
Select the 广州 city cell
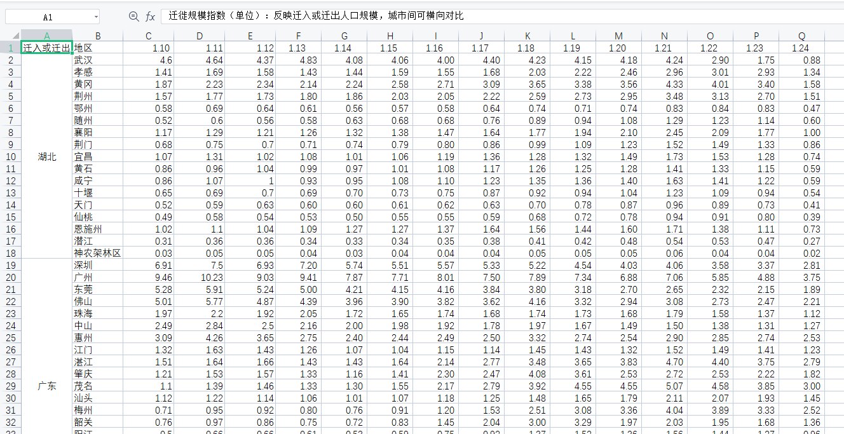coord(98,277)
